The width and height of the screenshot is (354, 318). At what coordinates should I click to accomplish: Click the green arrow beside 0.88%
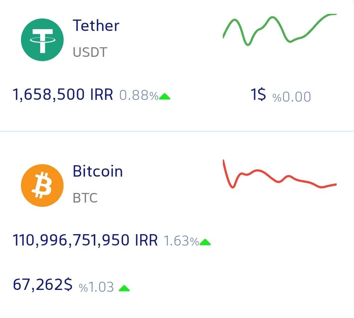[165, 96]
